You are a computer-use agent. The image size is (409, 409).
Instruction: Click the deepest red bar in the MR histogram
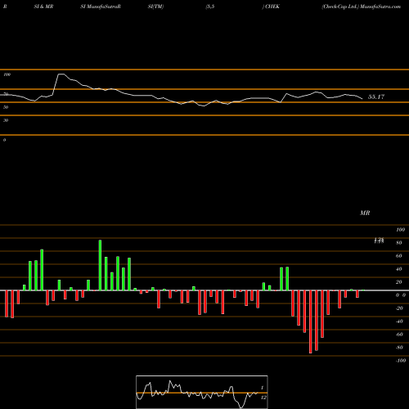pos(311,321)
